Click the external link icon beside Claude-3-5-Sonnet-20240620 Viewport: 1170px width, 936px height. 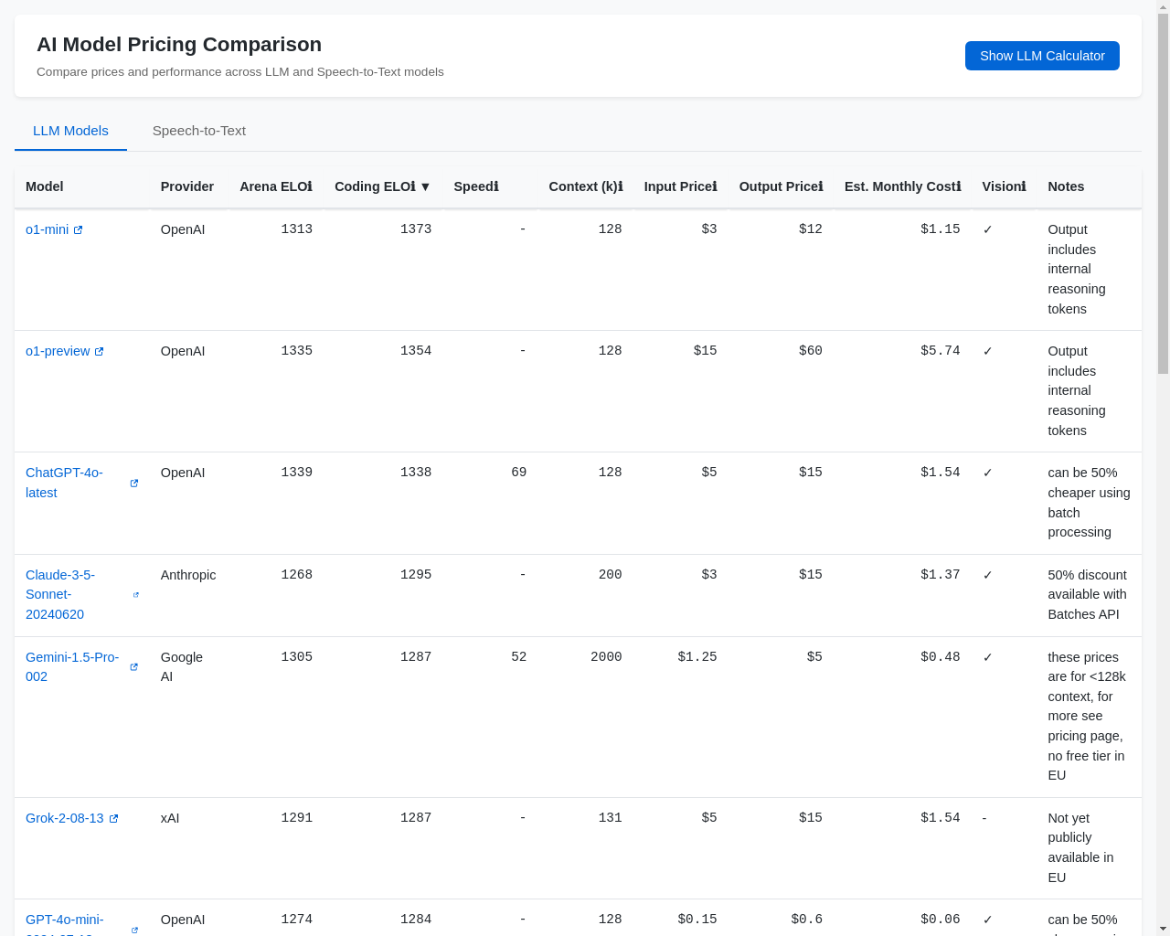pyautogui.click(x=136, y=595)
